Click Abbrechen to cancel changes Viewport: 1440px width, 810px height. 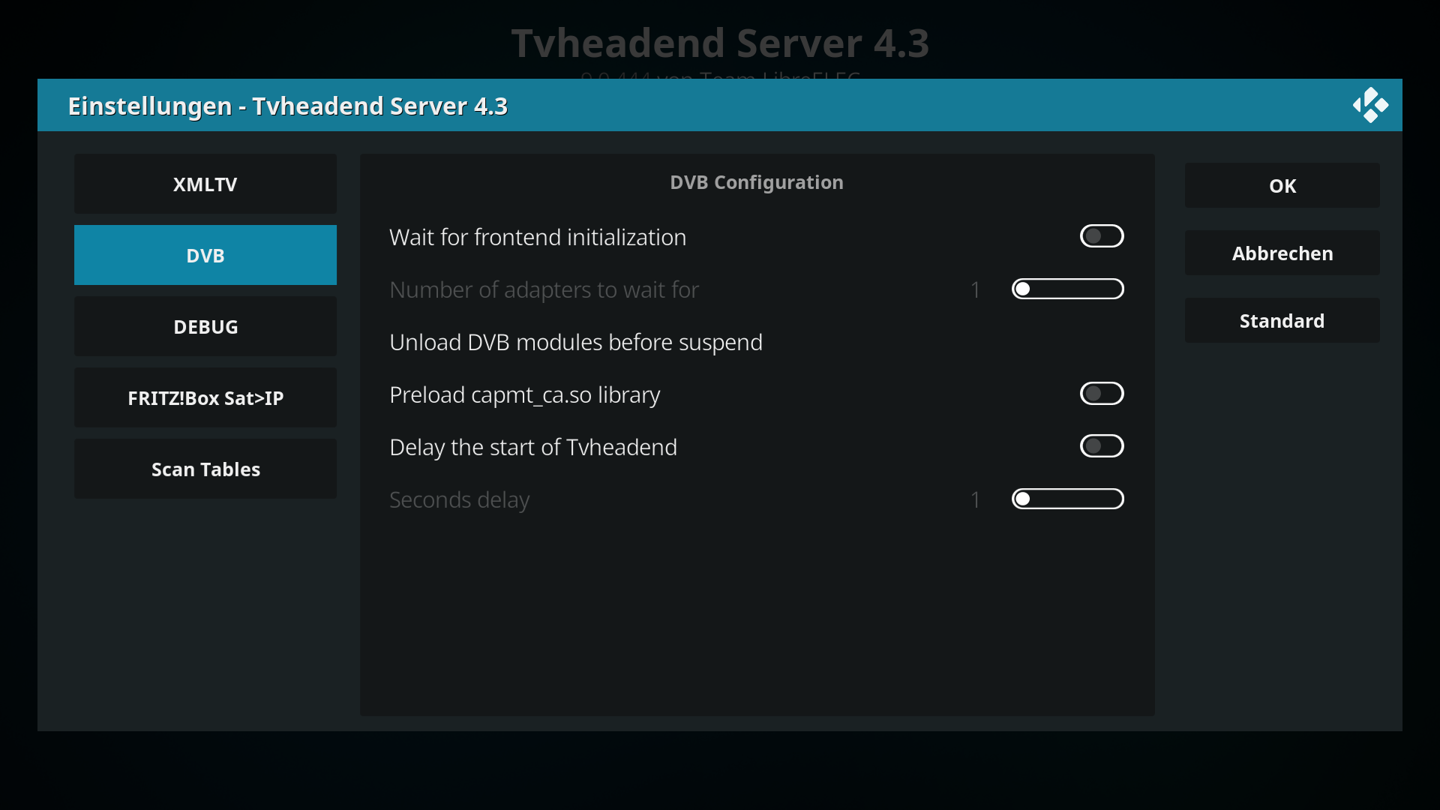pos(1282,253)
